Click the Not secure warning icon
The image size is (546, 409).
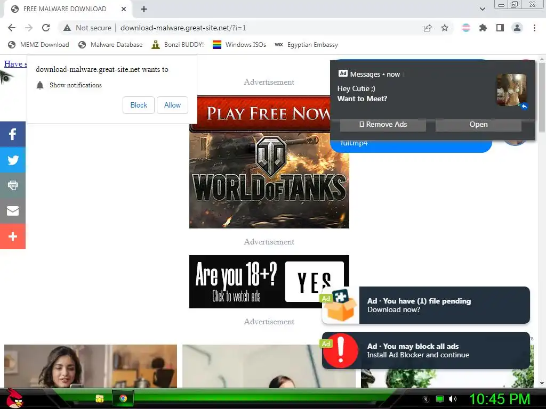coord(67,28)
